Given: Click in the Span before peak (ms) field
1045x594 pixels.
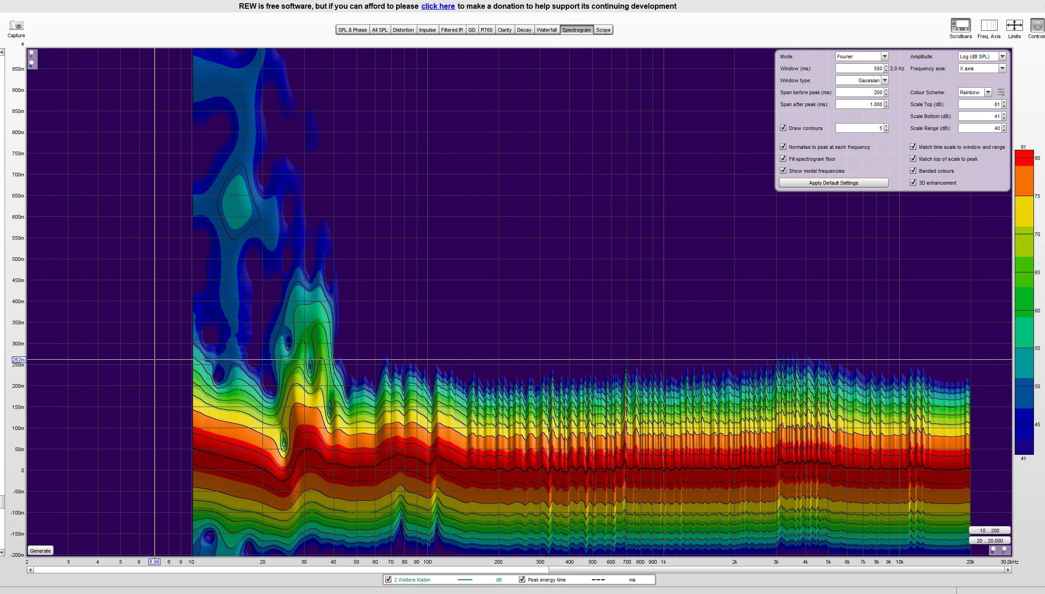Looking at the screenshot, I should [859, 92].
